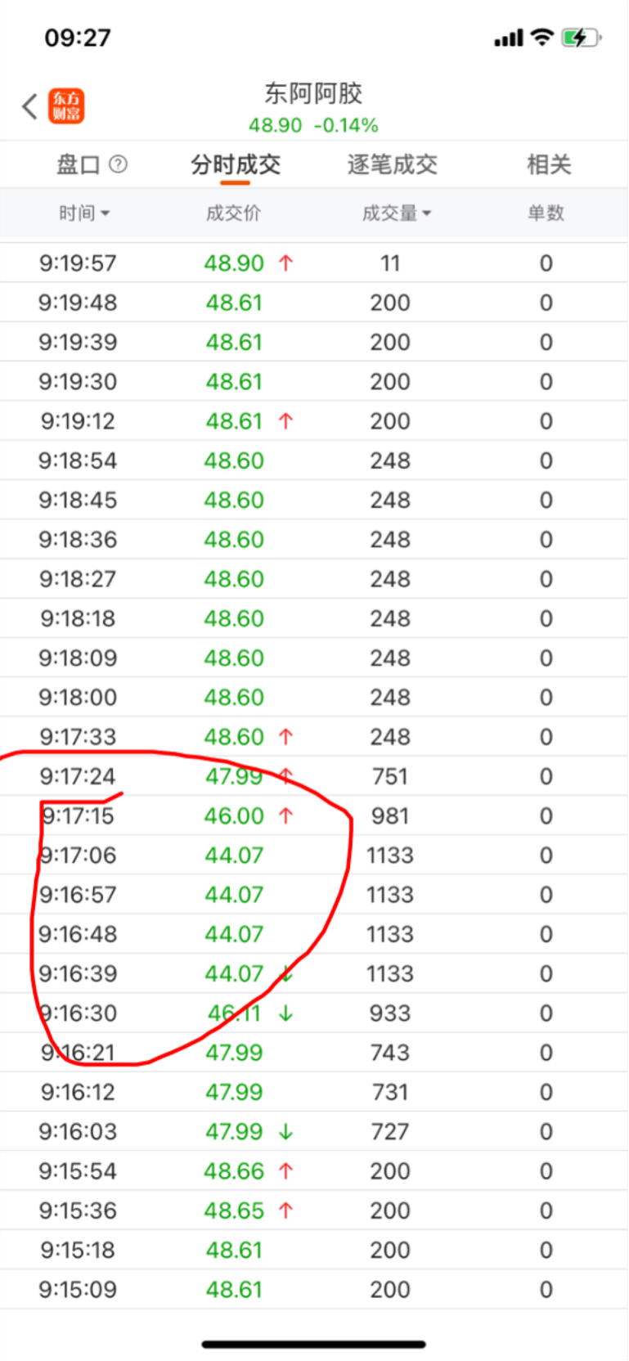Tap the cellular signal bars icon

tap(508, 38)
